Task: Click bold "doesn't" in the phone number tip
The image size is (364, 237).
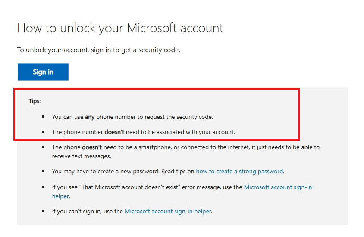Action: tap(114, 132)
